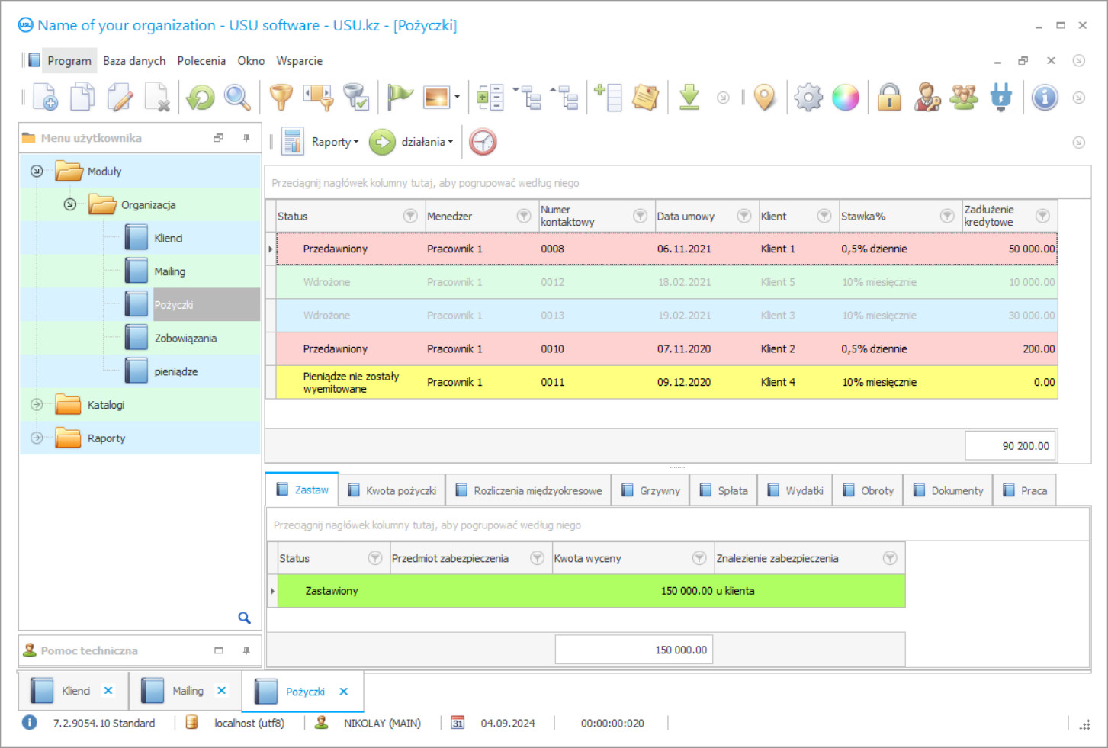Viewport: 1108px width, 748px height.
Task: Expand the Katalogi tree folder
Action: tap(37, 405)
